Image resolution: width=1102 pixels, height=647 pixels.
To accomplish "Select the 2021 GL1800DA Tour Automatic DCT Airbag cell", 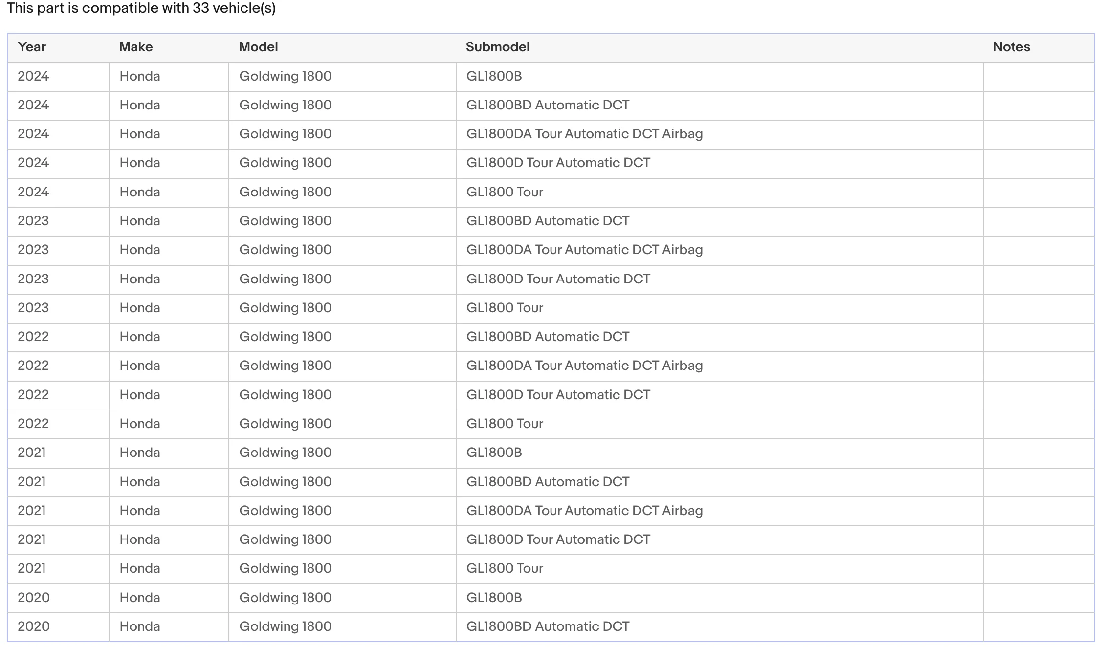I will (719, 511).
